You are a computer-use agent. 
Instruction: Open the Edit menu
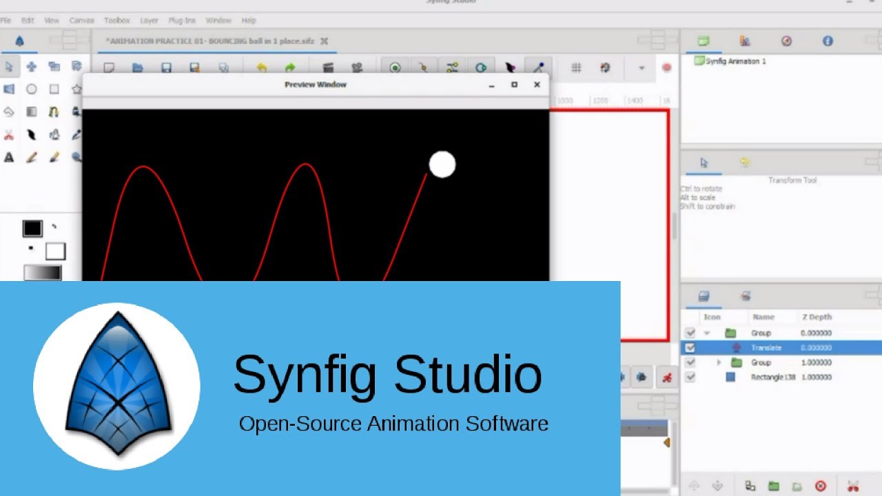pos(28,21)
